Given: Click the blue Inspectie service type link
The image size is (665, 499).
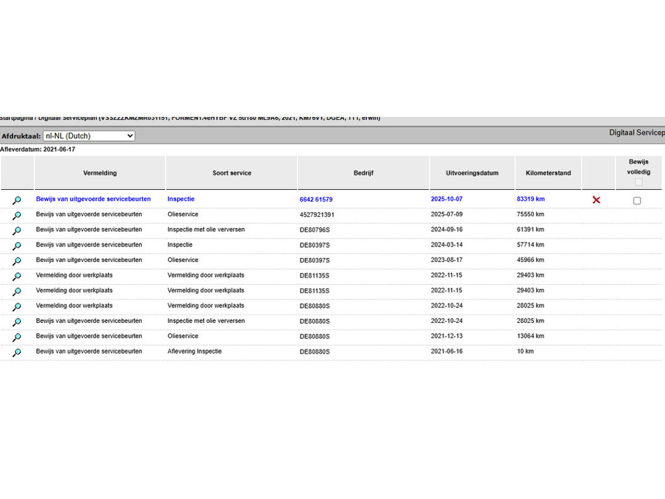Looking at the screenshot, I should click(x=181, y=199).
